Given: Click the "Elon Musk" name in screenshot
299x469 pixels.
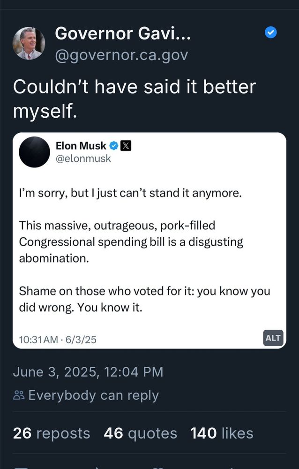Looking at the screenshot, I should click(x=81, y=146).
